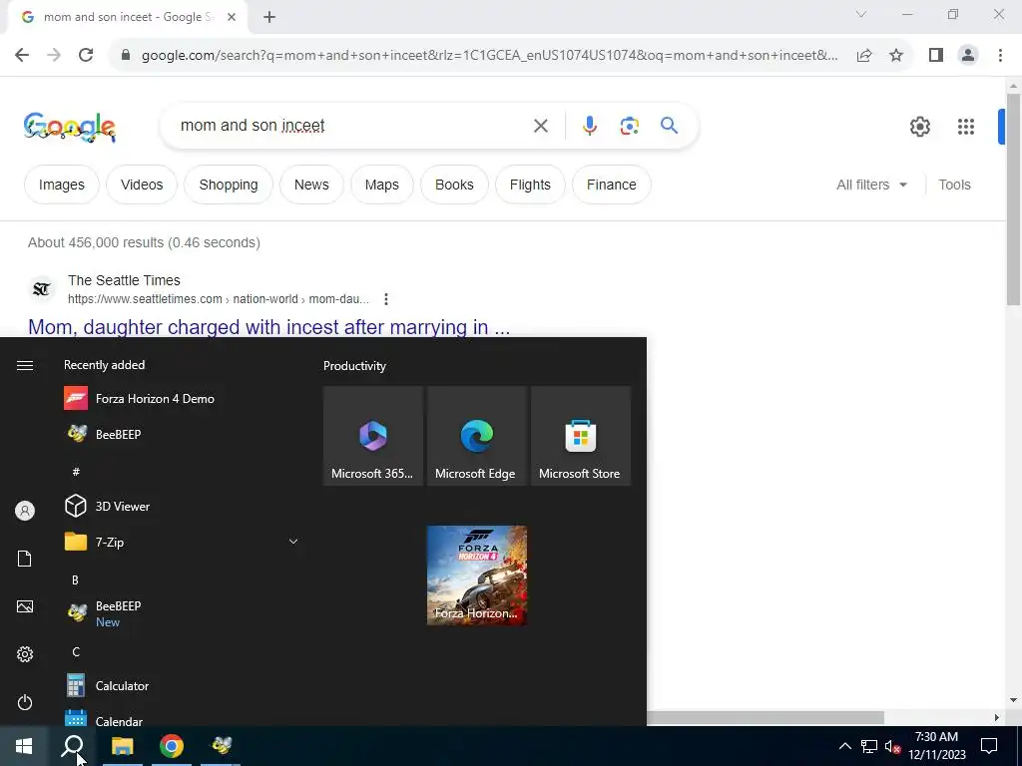Expand the 7-Zip folder chevron
Image resolution: width=1022 pixels, height=766 pixels.
[x=293, y=542]
